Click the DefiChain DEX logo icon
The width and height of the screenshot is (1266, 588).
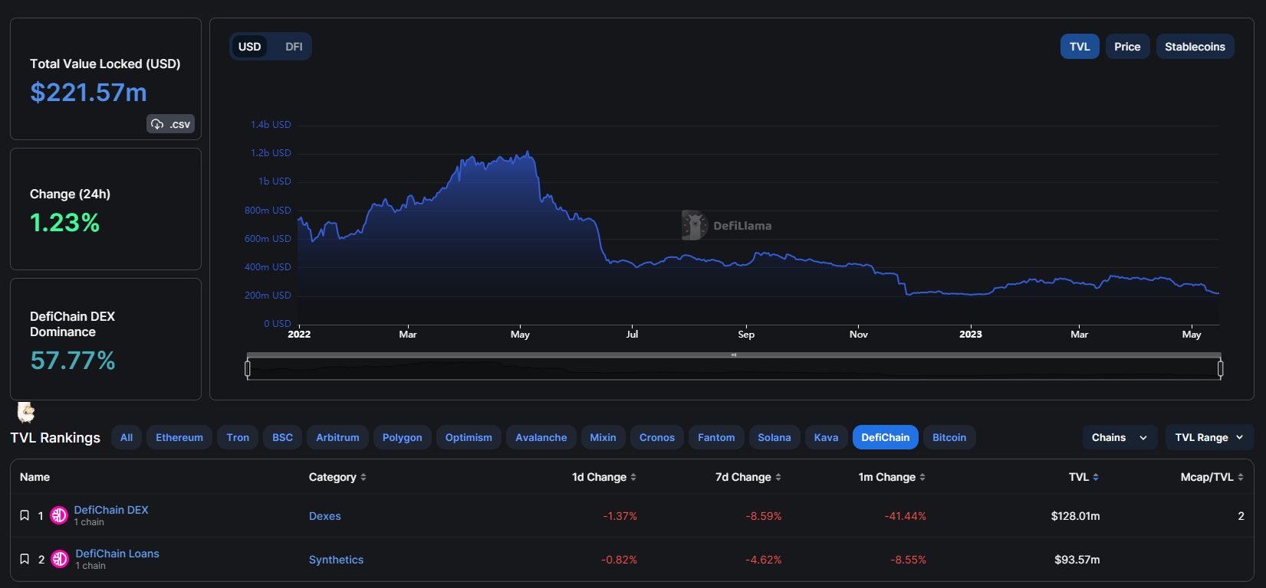(59, 515)
